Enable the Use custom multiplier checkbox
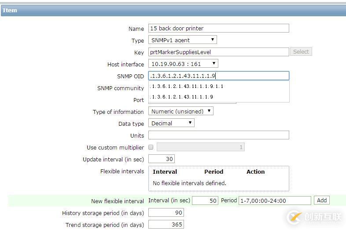 151,147
